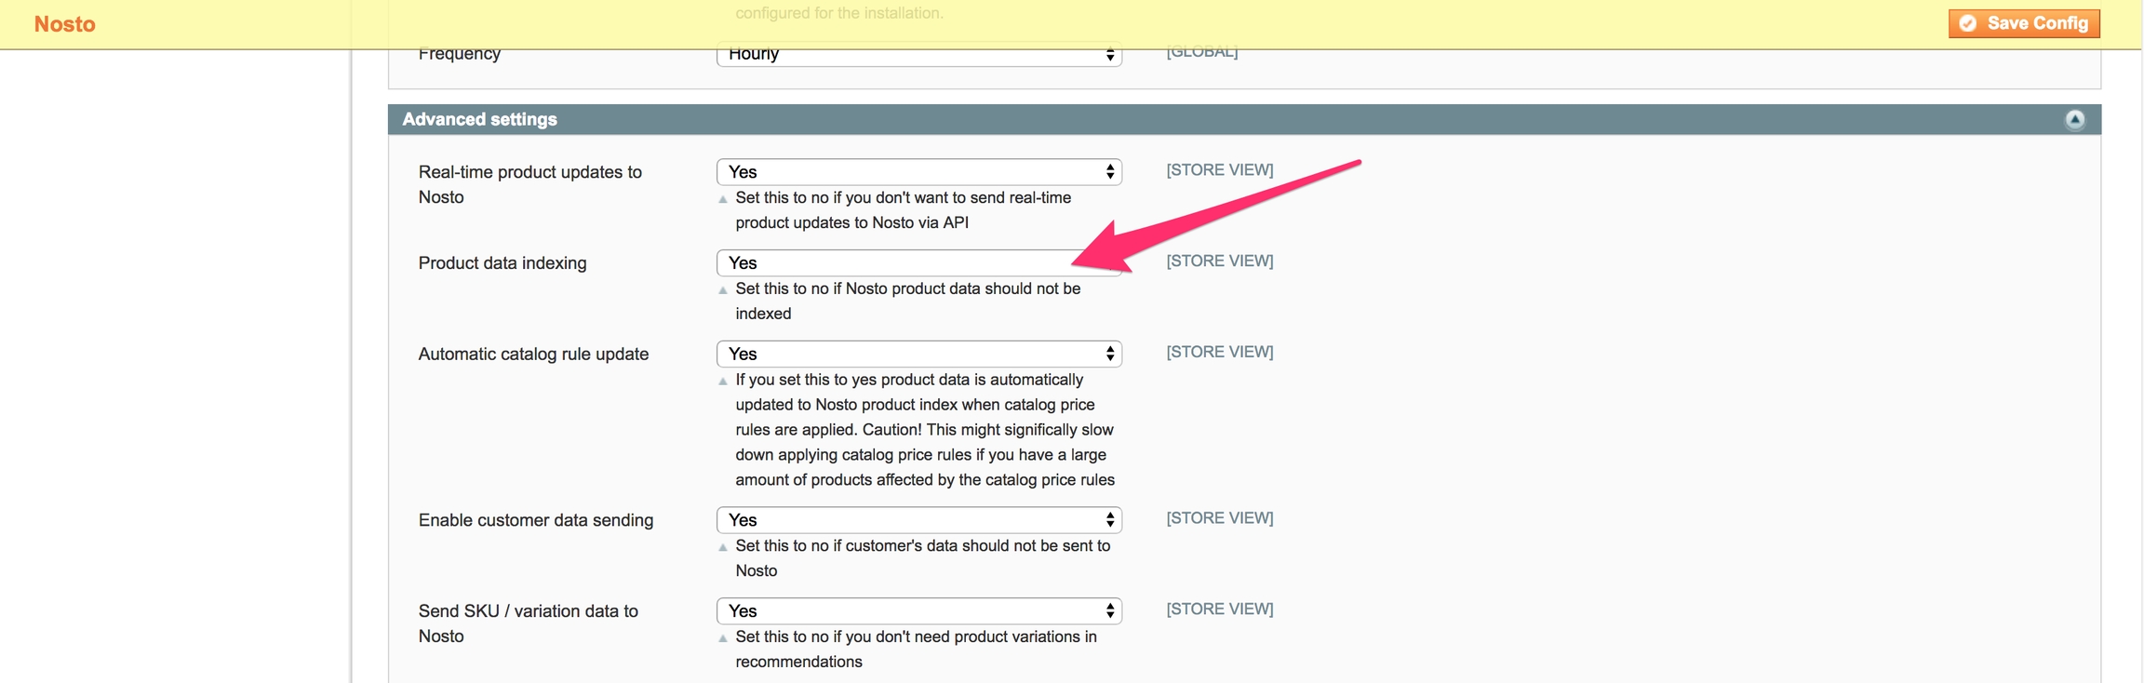Click the Advanced settings header title
Screen dimensions: 2144x683
(479, 119)
